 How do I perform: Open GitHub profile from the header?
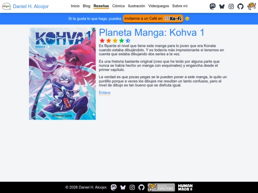pos(240,6)
